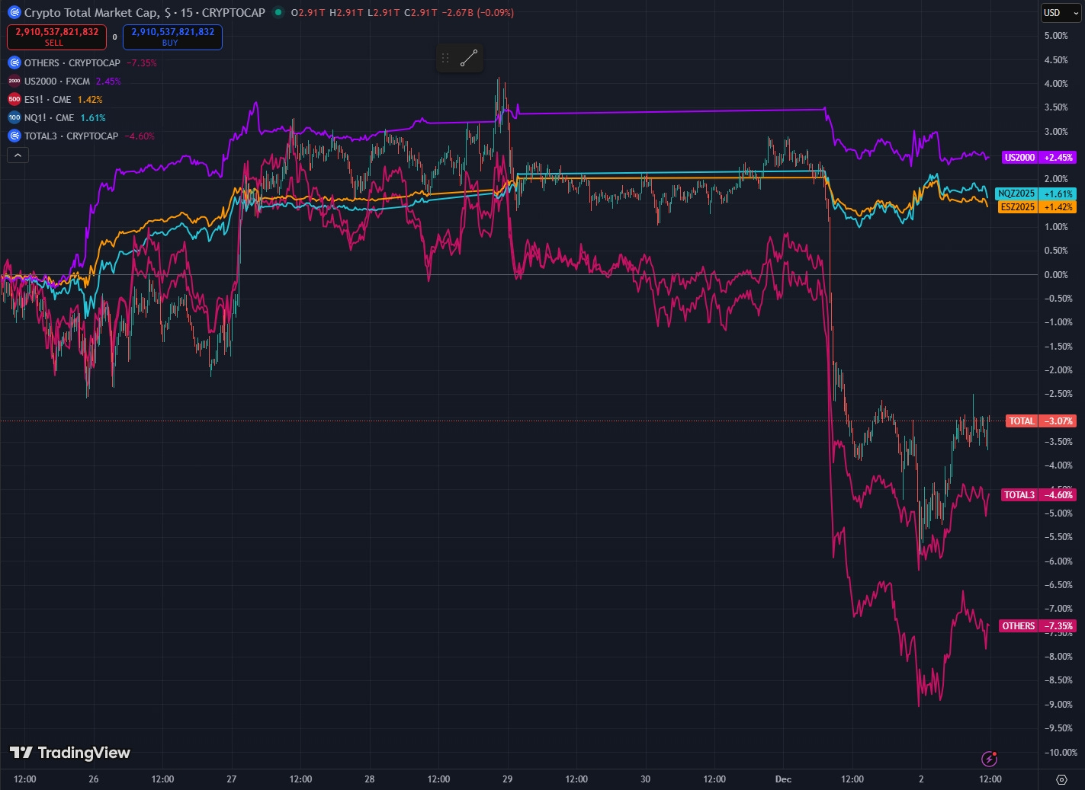This screenshot has width=1085, height=790.
Task: Click the 29 date label on time axis
Action: pyautogui.click(x=508, y=779)
